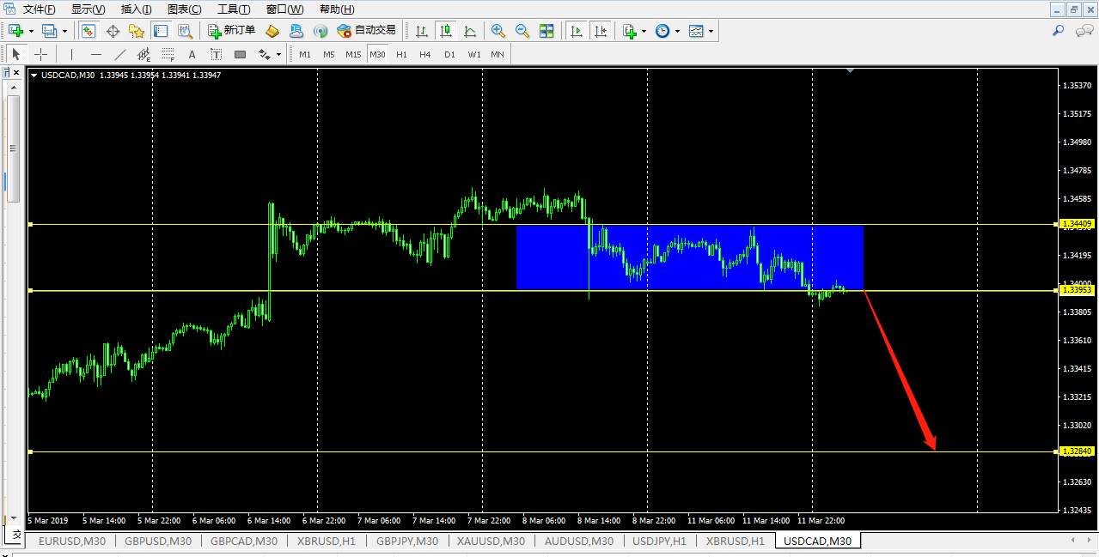Image resolution: width=1099 pixels, height=557 pixels.
Task: Switch timeframe to M15
Action: [353, 54]
